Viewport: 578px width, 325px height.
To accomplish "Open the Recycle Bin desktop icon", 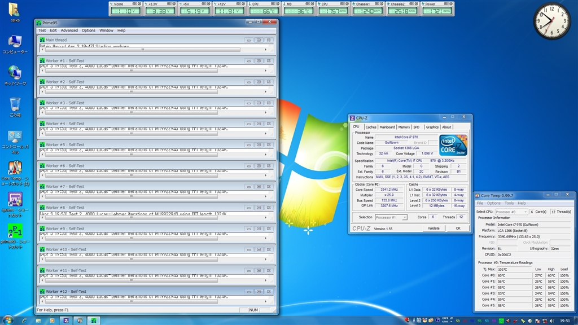I will (x=15, y=104).
